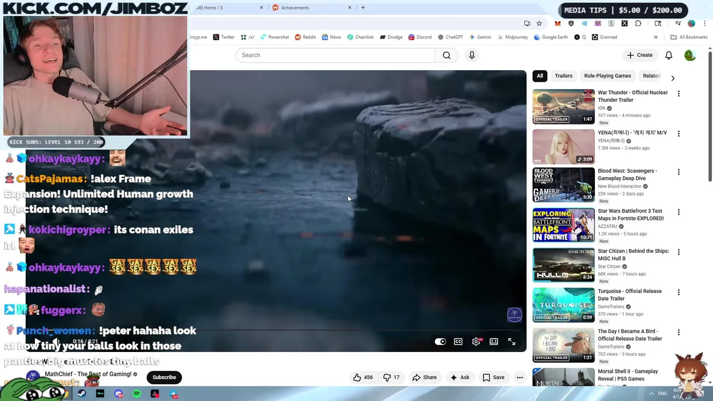713x401 pixels.
Task: Open the Turquoise trailer thumbnail
Action: coord(563,305)
